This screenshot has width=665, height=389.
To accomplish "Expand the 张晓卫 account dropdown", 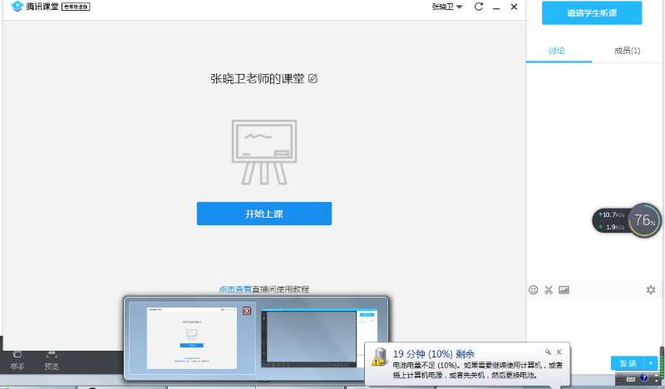I will [x=447, y=7].
